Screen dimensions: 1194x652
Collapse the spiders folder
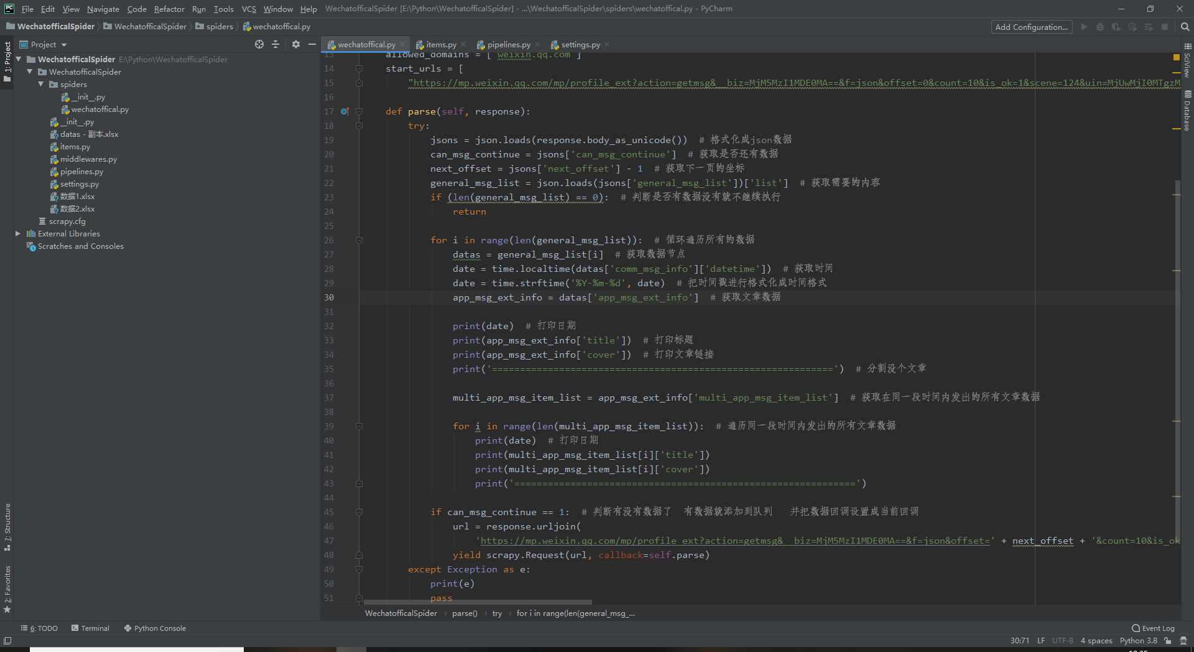[x=41, y=84]
